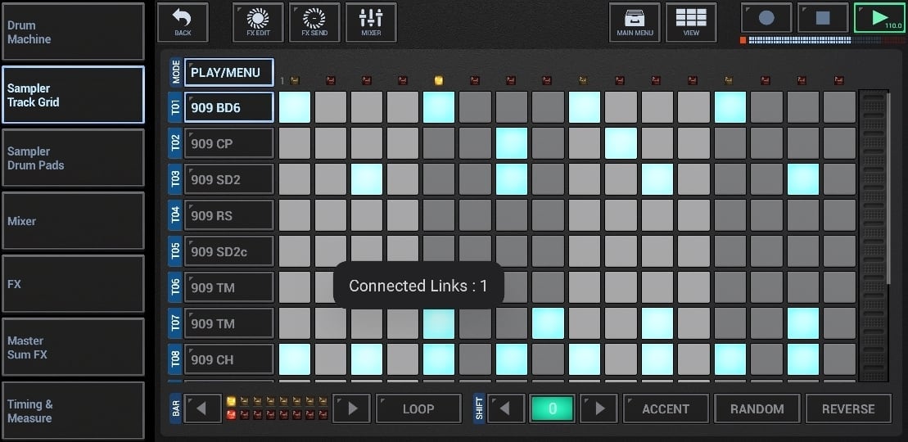Select the T06 909 TM track
Screen dimensions: 908x442
click(x=228, y=286)
